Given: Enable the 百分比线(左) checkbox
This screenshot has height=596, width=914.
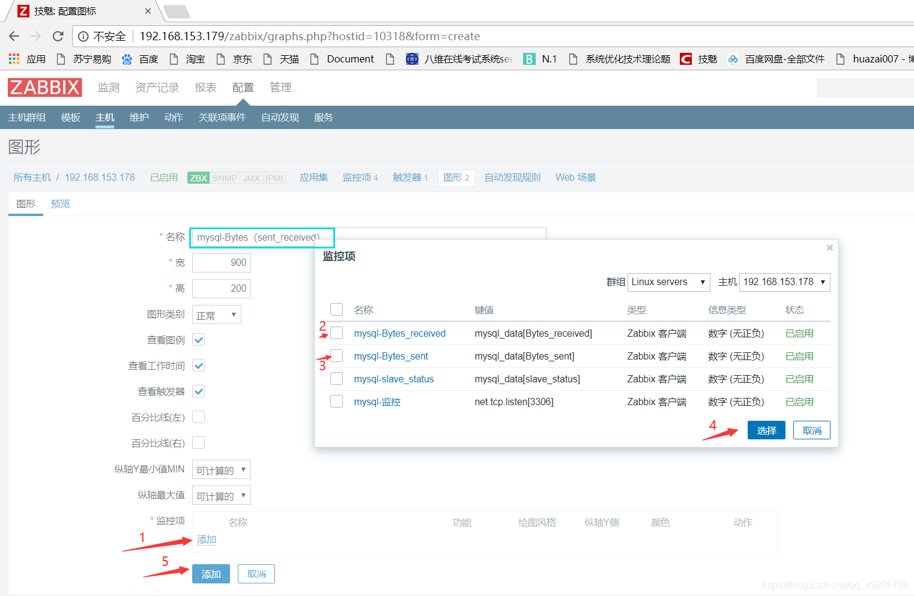Looking at the screenshot, I should click(x=199, y=417).
